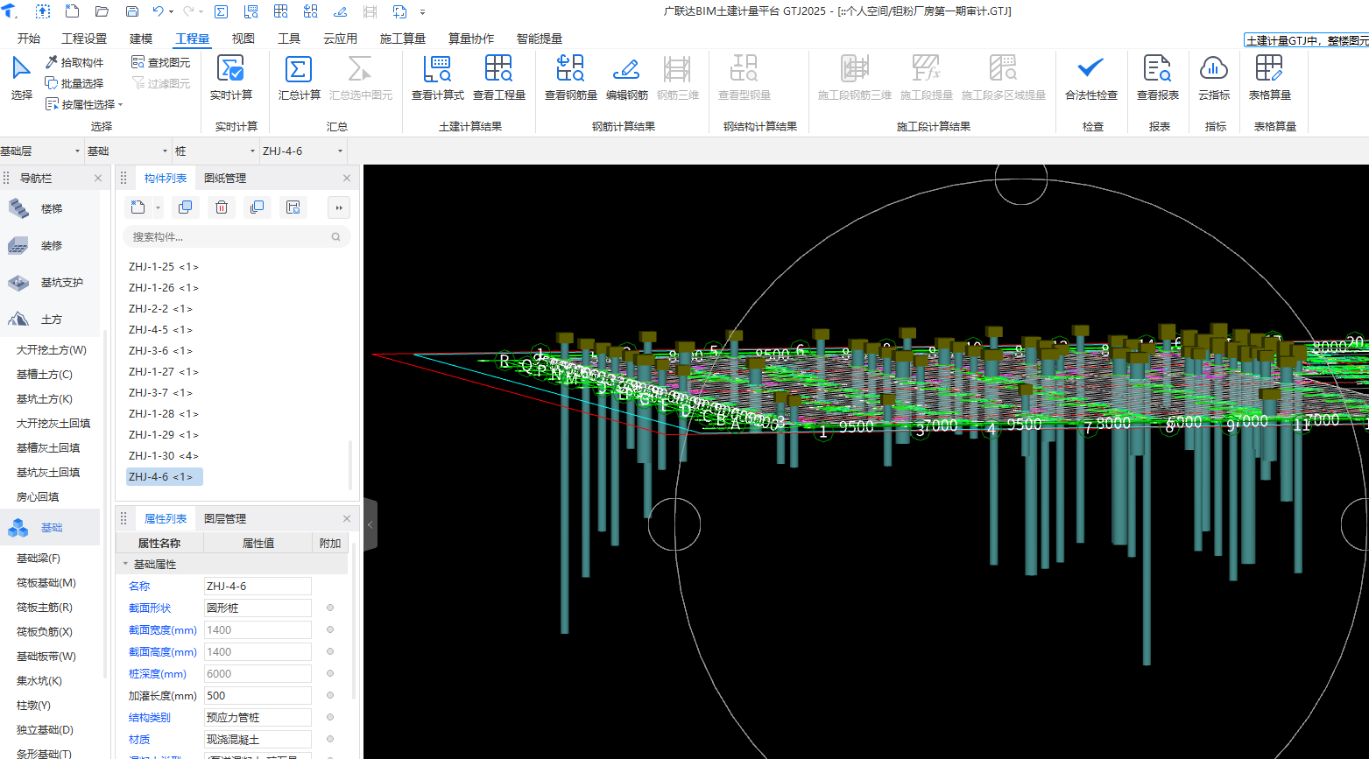Screen dimensions: 1369x759
Task: Switch to 云应用 ribbon tab
Action: click(x=340, y=39)
